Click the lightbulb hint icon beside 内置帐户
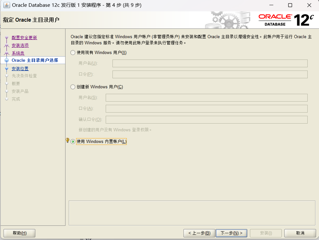The width and height of the screenshot is (319, 240). click(x=67, y=140)
